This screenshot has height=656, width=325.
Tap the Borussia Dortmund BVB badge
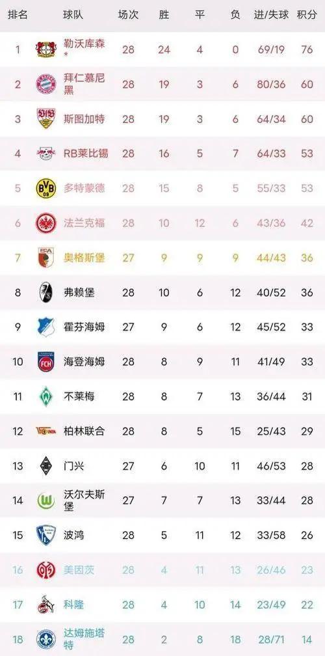click(x=46, y=188)
